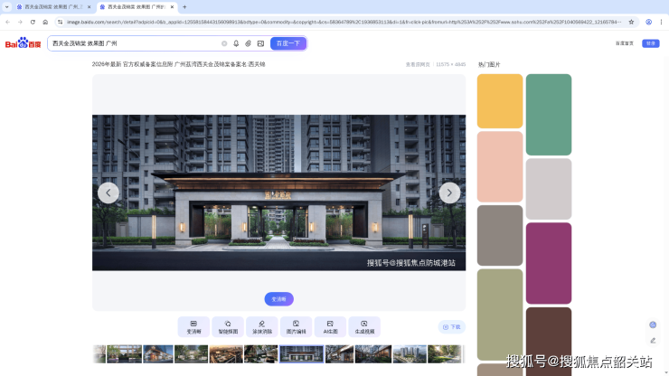
Task: Open the browser profile icon
Action: click(648, 22)
